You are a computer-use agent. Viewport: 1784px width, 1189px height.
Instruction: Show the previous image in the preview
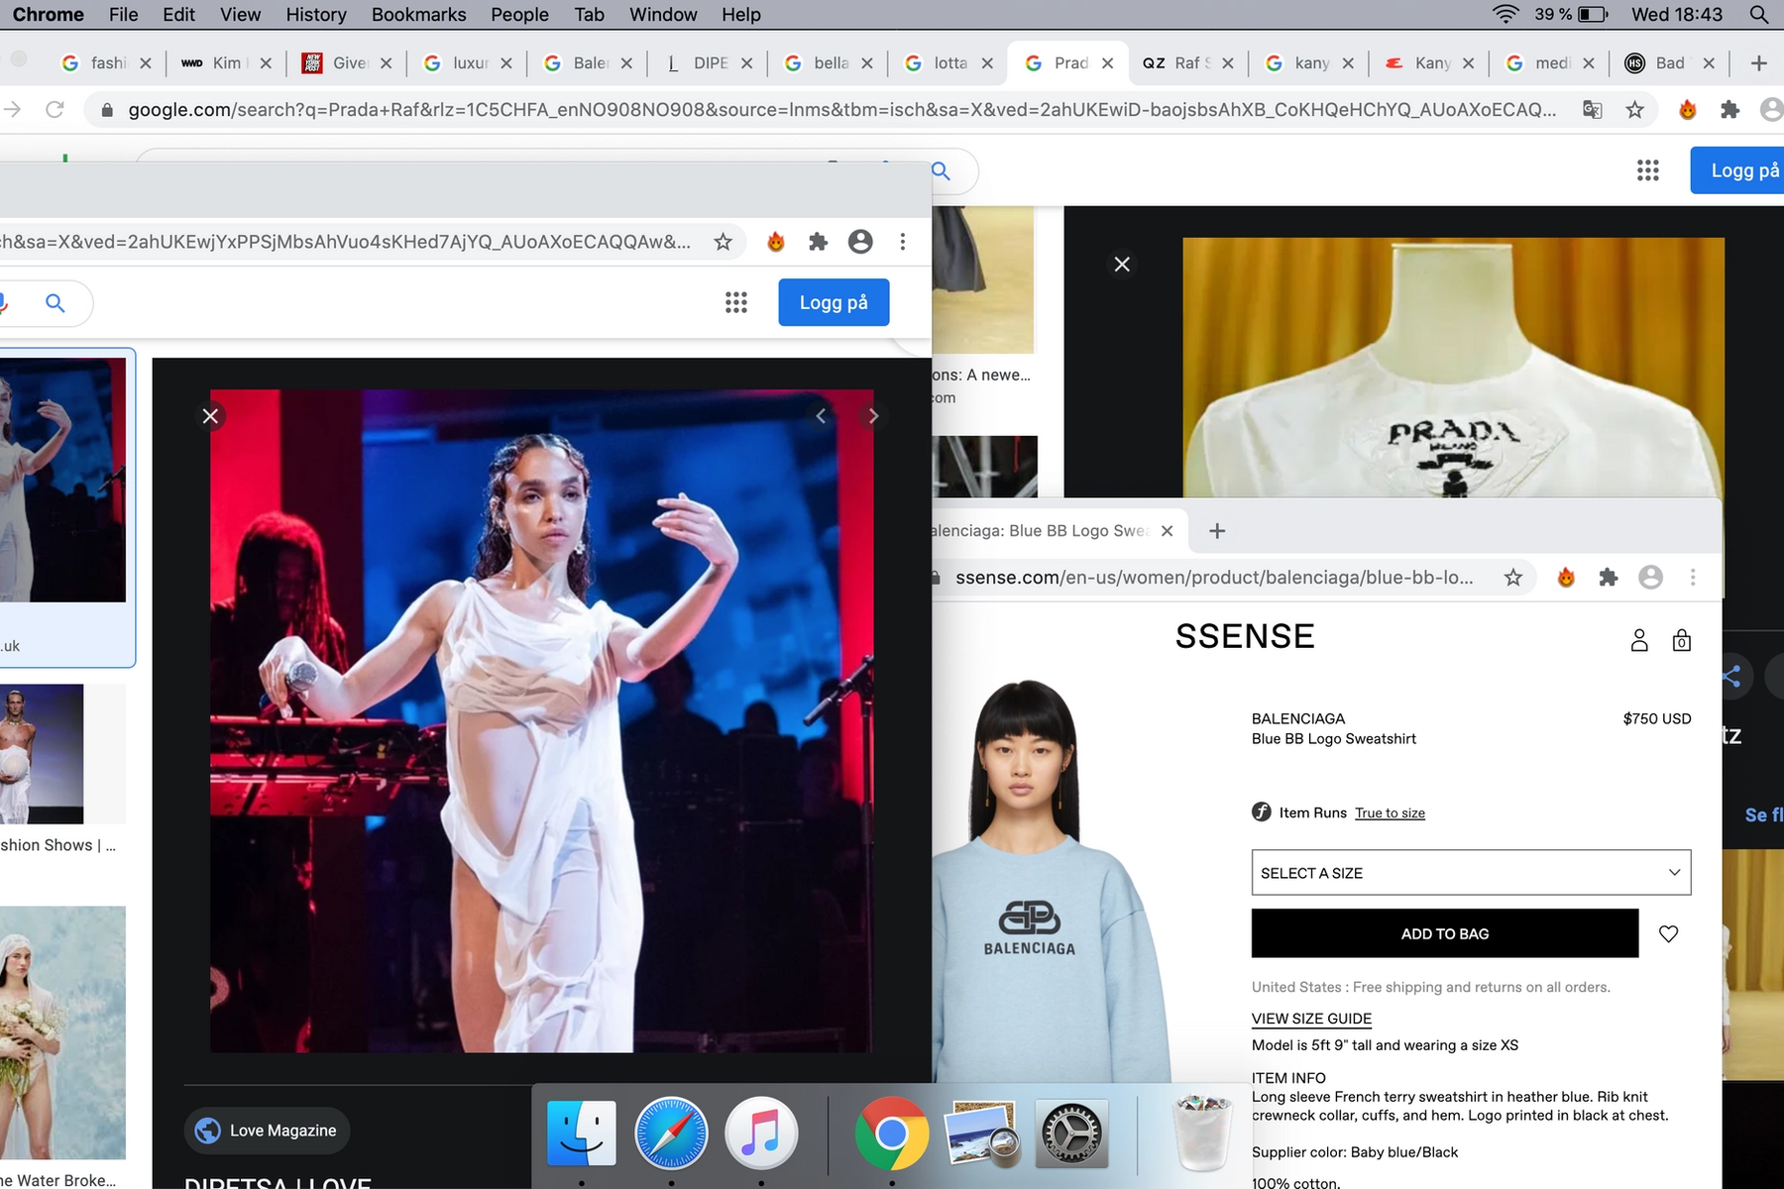(x=821, y=416)
